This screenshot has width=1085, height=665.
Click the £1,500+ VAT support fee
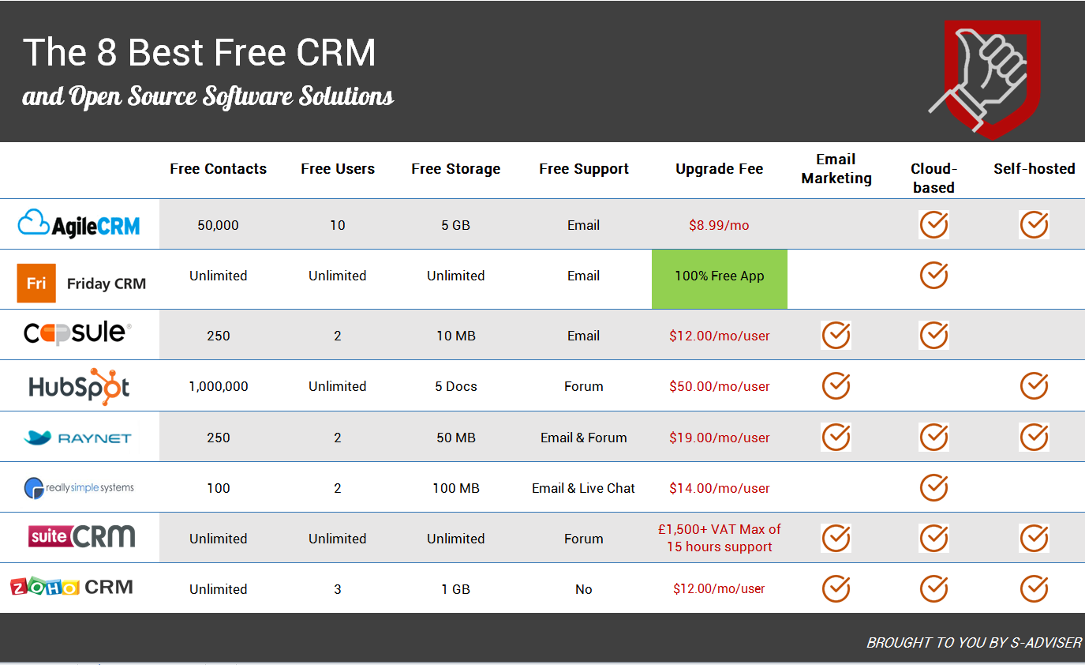coord(720,538)
